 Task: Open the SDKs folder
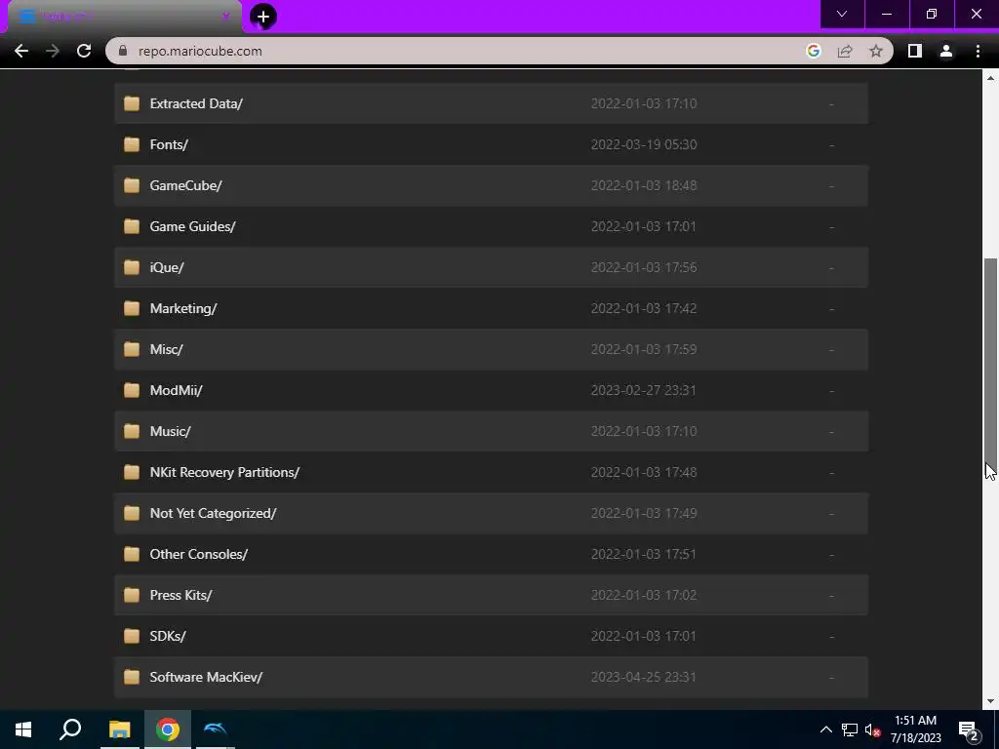click(x=168, y=636)
